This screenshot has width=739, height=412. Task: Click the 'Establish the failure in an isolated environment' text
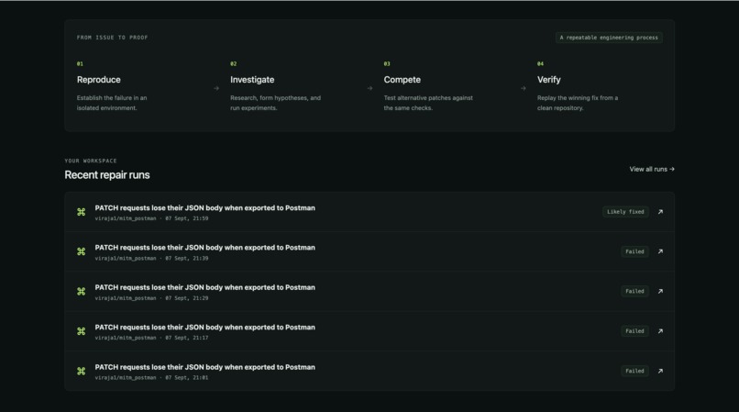(x=112, y=103)
